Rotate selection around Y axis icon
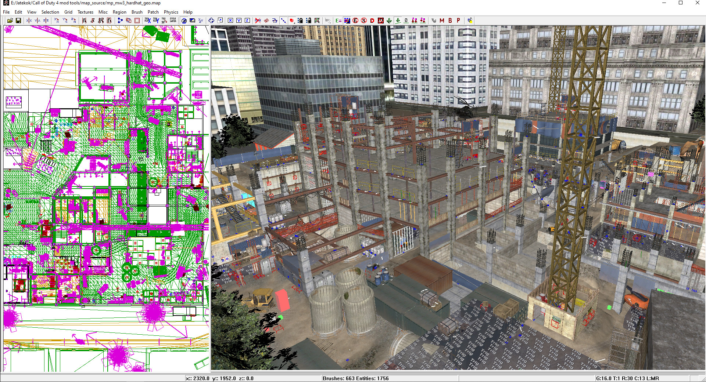706x382 pixels. [x=65, y=21]
